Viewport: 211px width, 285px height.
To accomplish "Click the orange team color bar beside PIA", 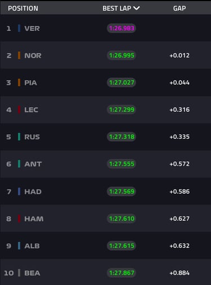I will pyautogui.click(x=19, y=83).
